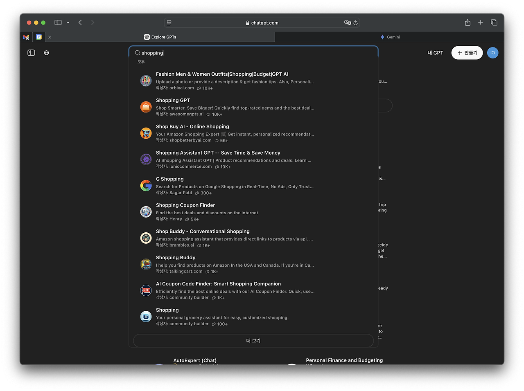
Task: Click "Find the best deals and discounts" description
Action: 207,213
